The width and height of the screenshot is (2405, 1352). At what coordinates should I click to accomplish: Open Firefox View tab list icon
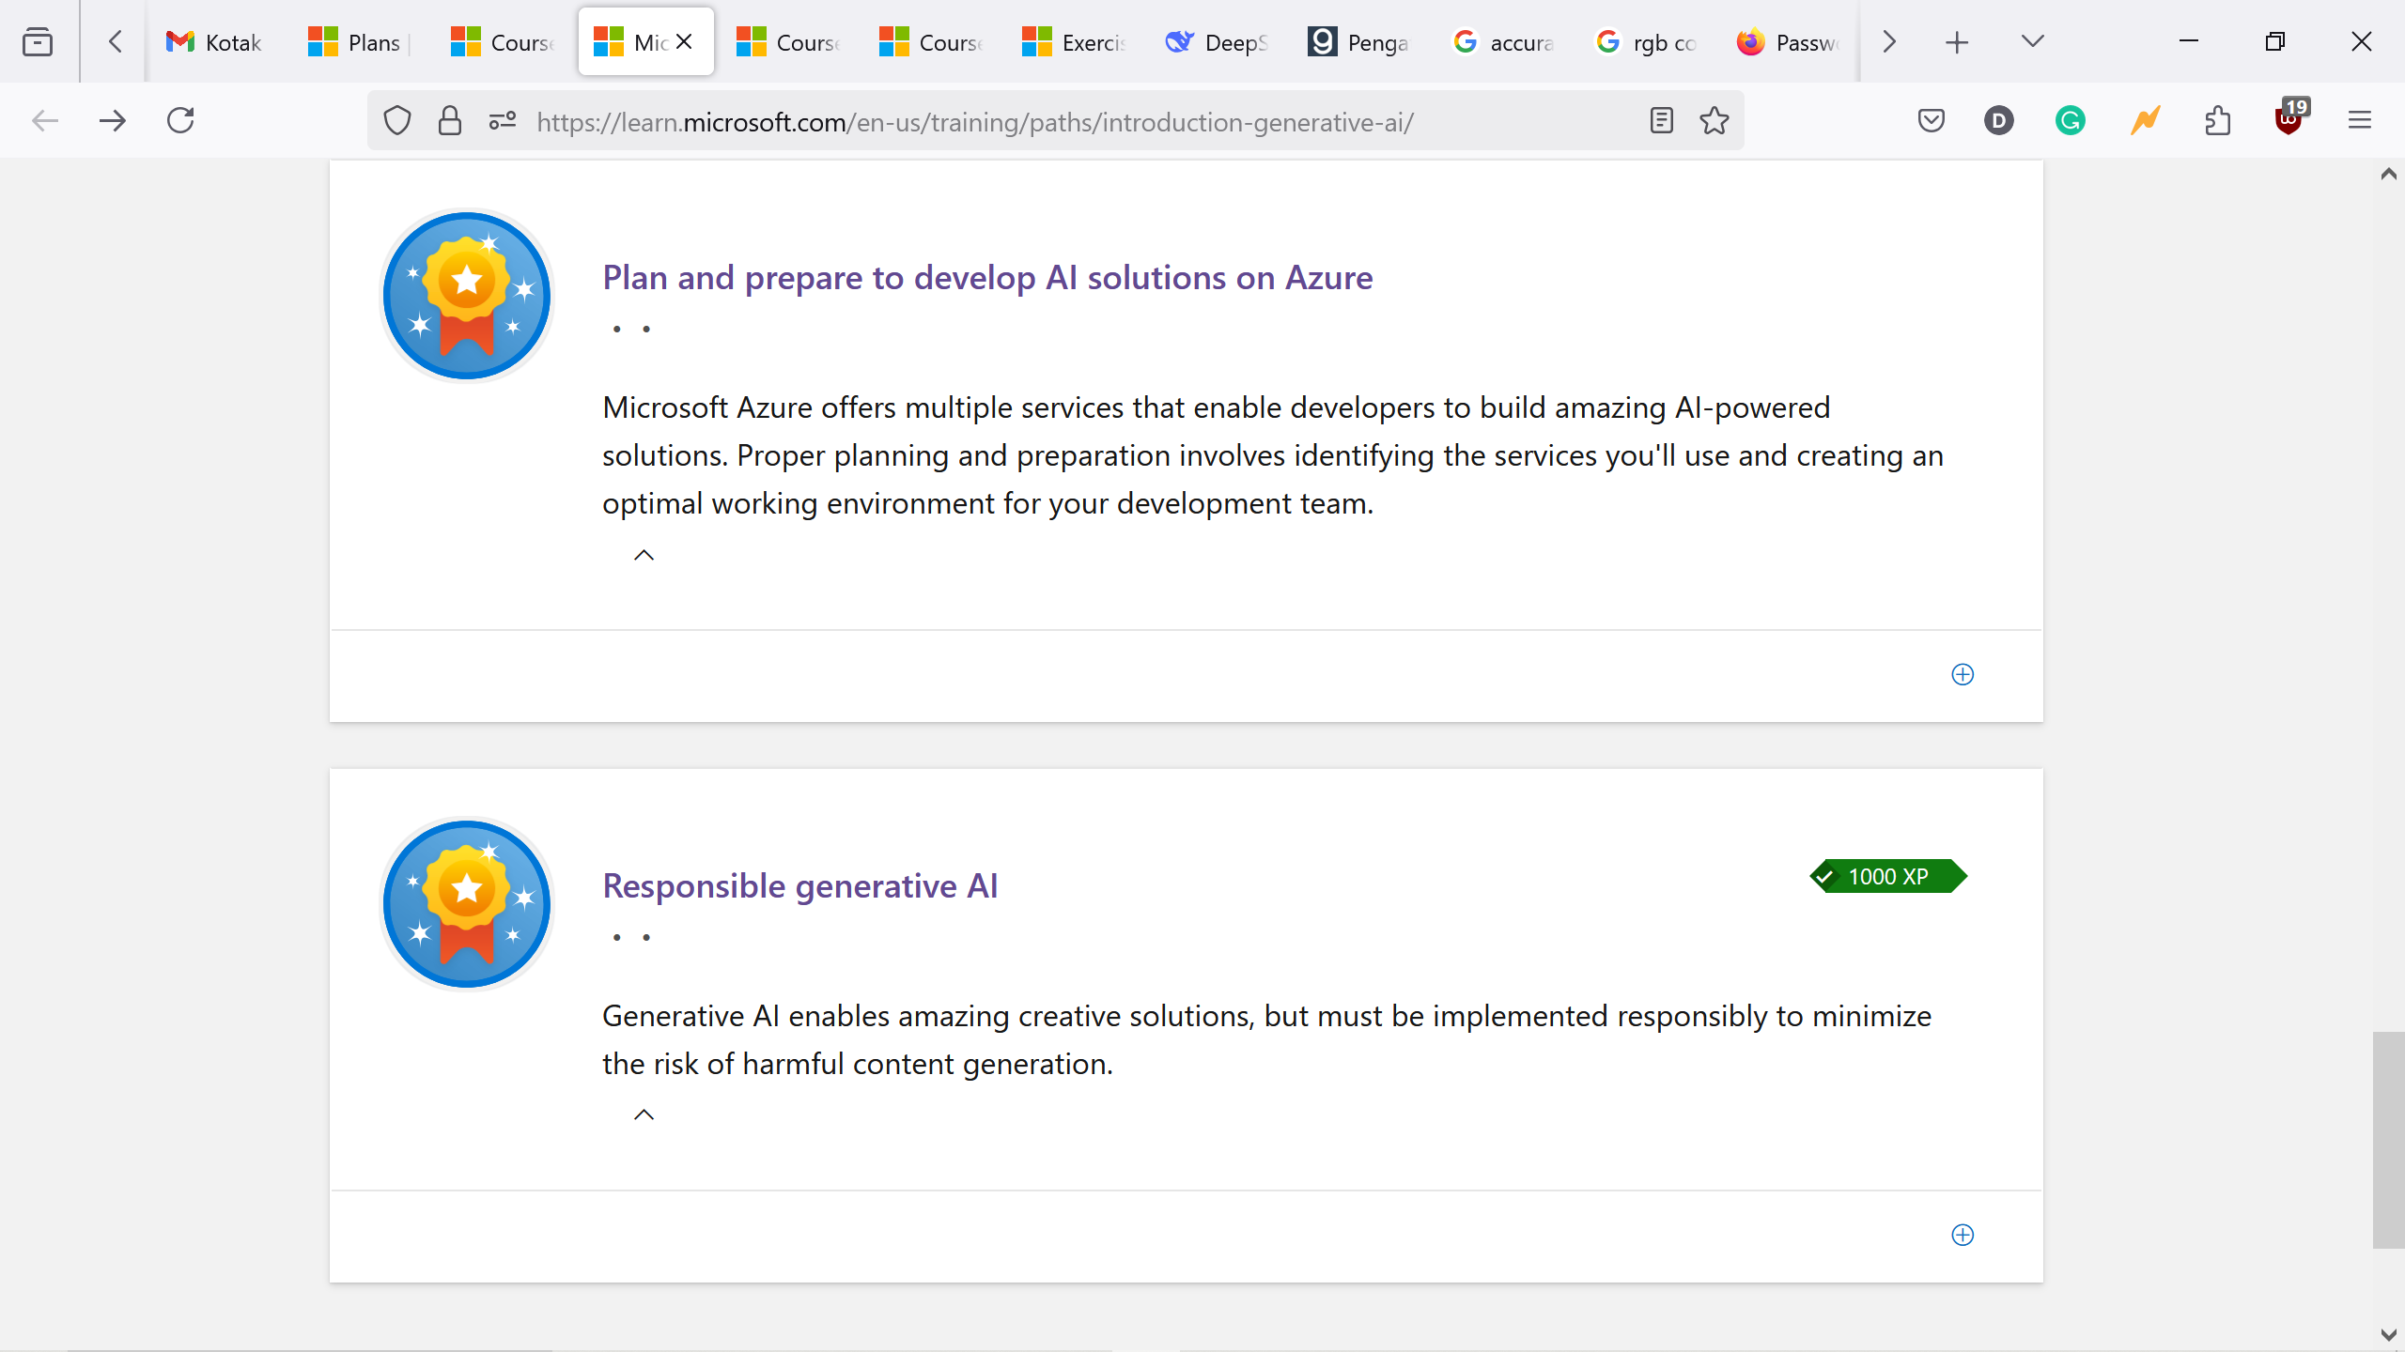tap(38, 42)
